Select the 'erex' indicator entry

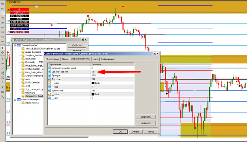pos(27,79)
